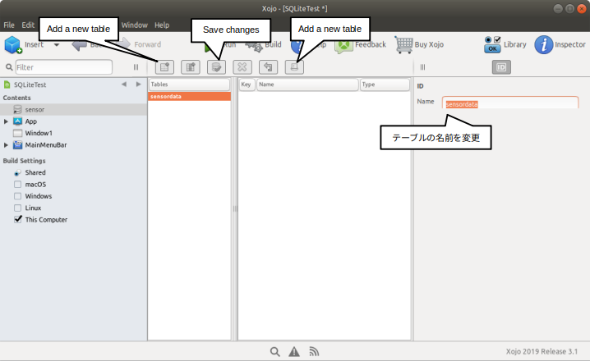Select MainMenuBar in the navigator

pyautogui.click(x=45, y=144)
